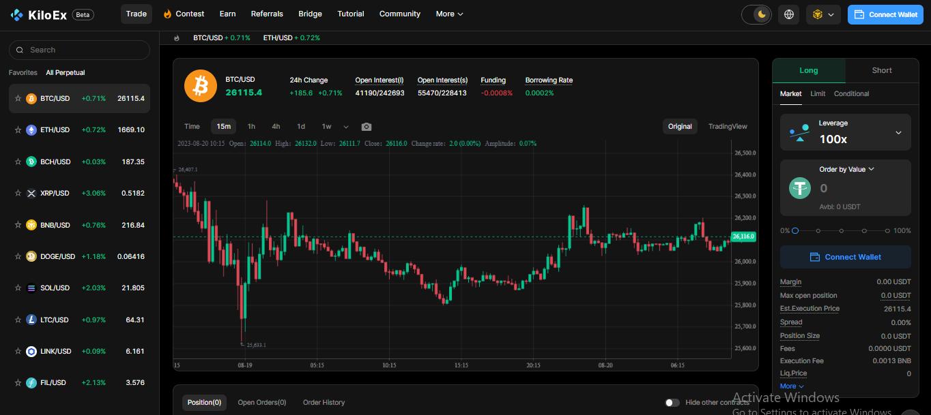Click the Search input field

coord(85,50)
